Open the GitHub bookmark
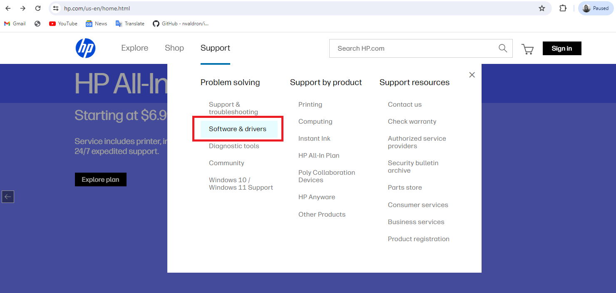The image size is (616, 293). pos(181,24)
